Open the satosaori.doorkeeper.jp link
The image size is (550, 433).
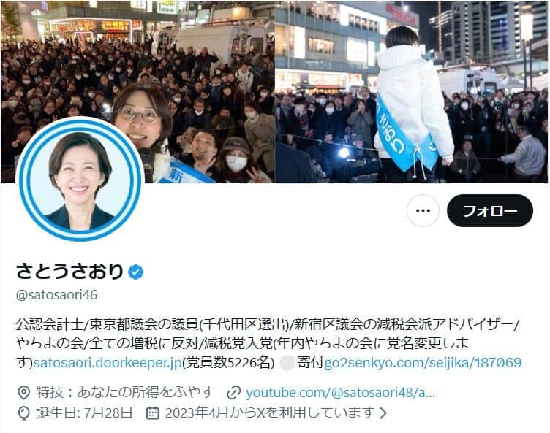pyautogui.click(x=108, y=362)
